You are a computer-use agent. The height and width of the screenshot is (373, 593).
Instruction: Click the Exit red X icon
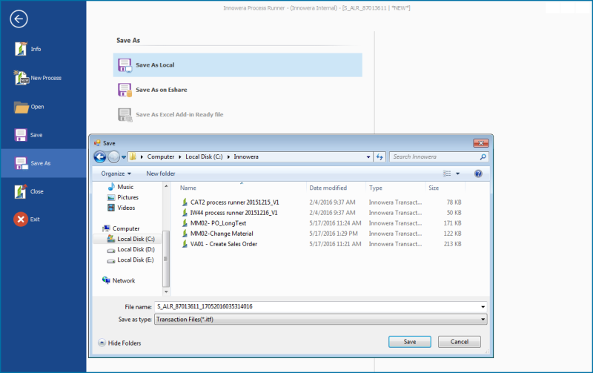(21, 219)
